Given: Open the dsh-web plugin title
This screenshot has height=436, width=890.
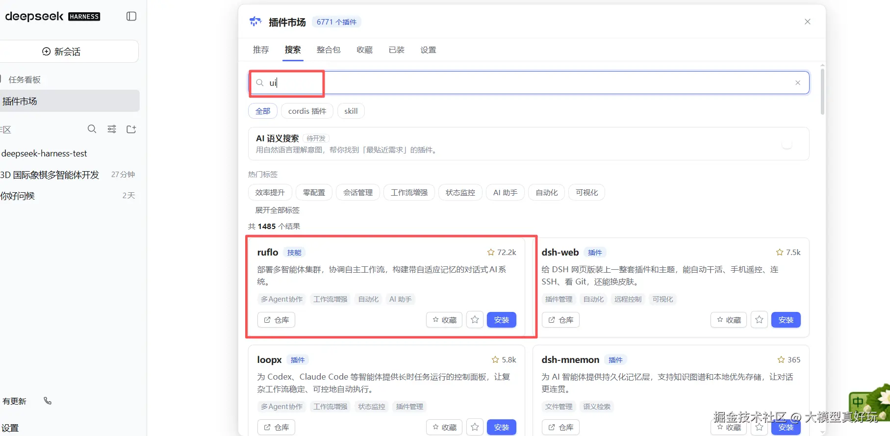Looking at the screenshot, I should tap(560, 252).
